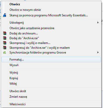Open Właściwości at the menu bottom
Screen dimensions: 103x108
[x=17, y=104]
